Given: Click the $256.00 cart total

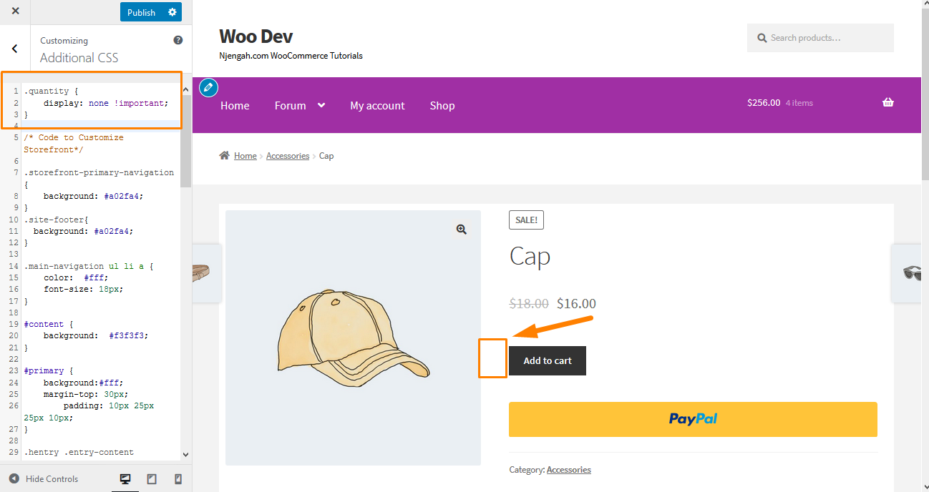Looking at the screenshot, I should [x=764, y=103].
